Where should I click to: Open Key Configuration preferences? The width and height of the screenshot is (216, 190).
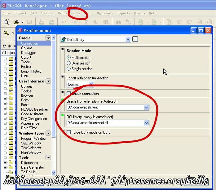pyautogui.click(x=34, y=119)
